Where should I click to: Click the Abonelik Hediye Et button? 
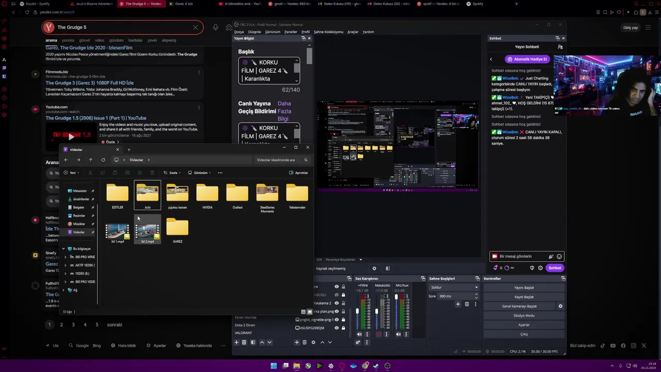click(527, 59)
